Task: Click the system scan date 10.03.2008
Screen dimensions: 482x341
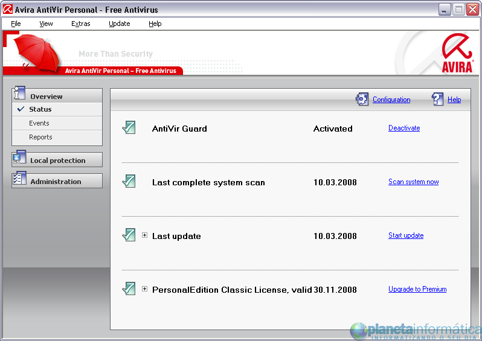Action: point(335,182)
